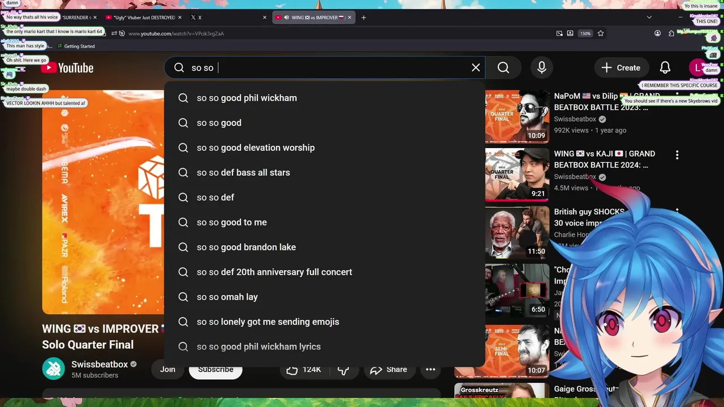Screen dimensions: 724x407
Task: Select 'so so def 20th anniversary full concert'
Action: (x=325, y=272)
